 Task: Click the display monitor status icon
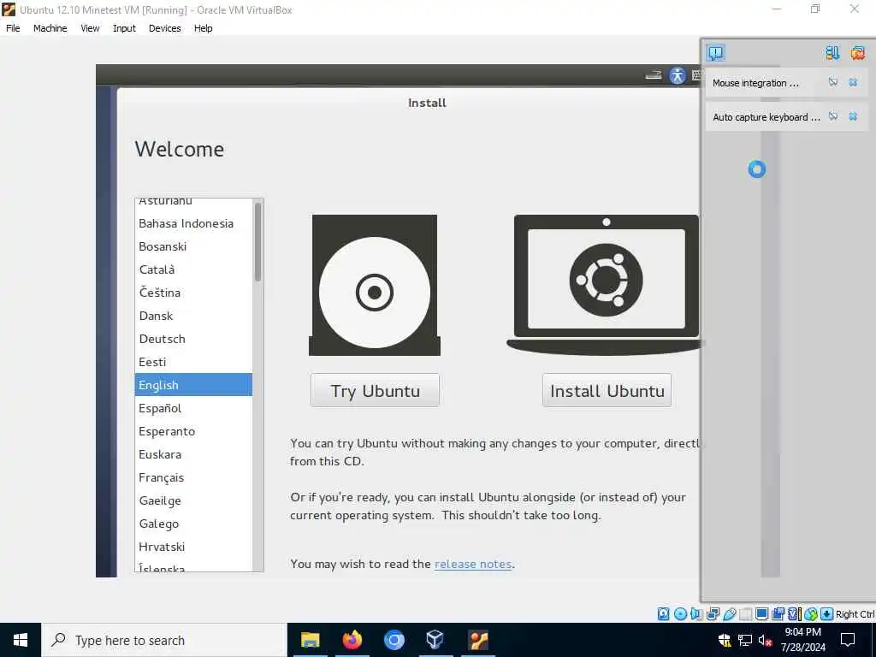pyautogui.click(x=761, y=614)
